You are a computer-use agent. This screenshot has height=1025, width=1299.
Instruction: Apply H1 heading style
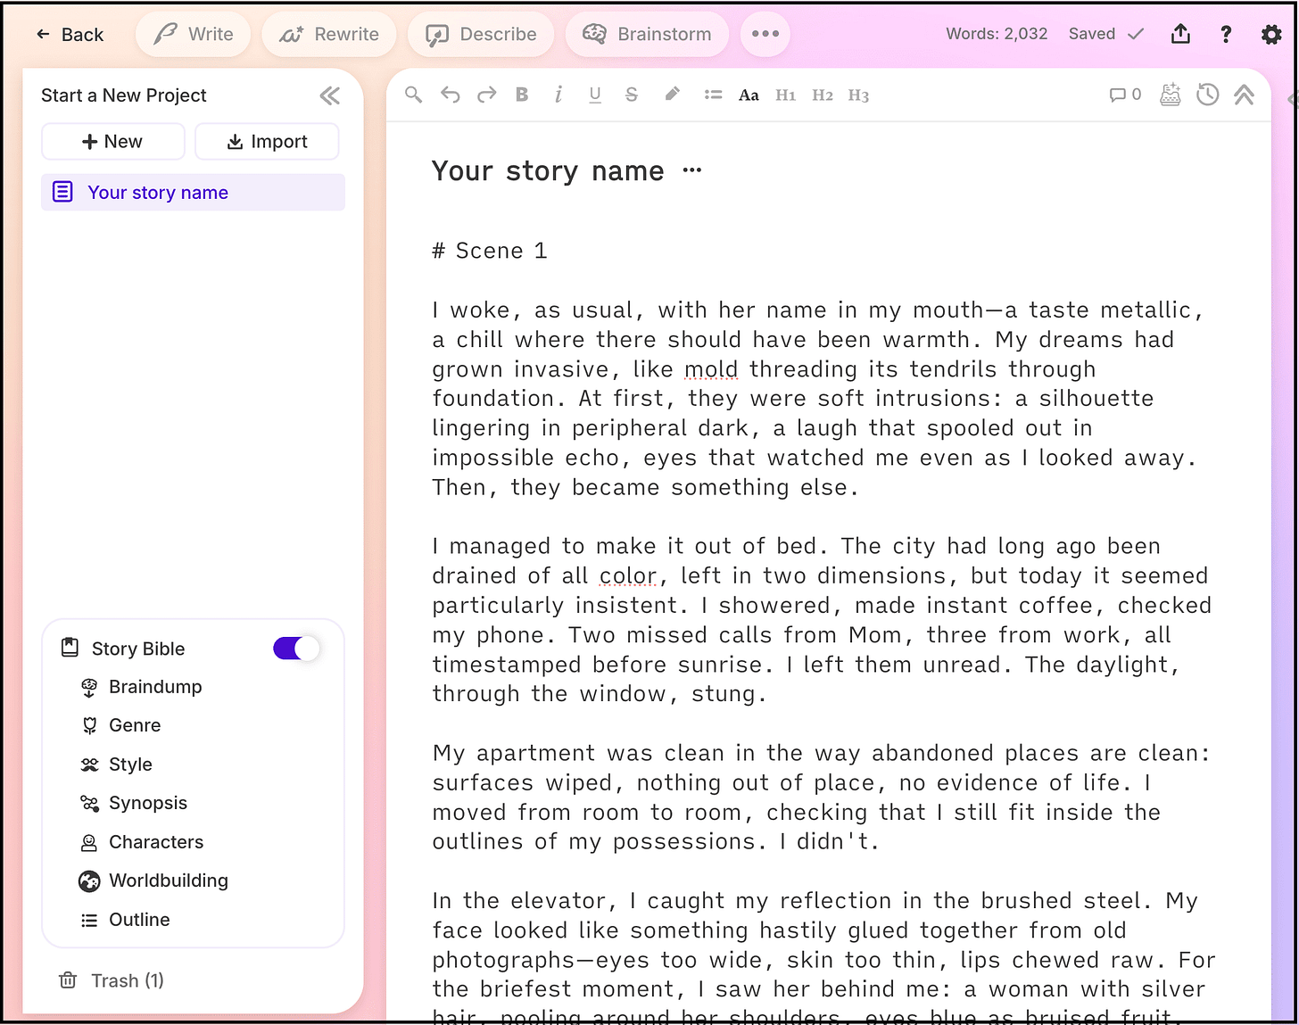pyautogui.click(x=785, y=95)
